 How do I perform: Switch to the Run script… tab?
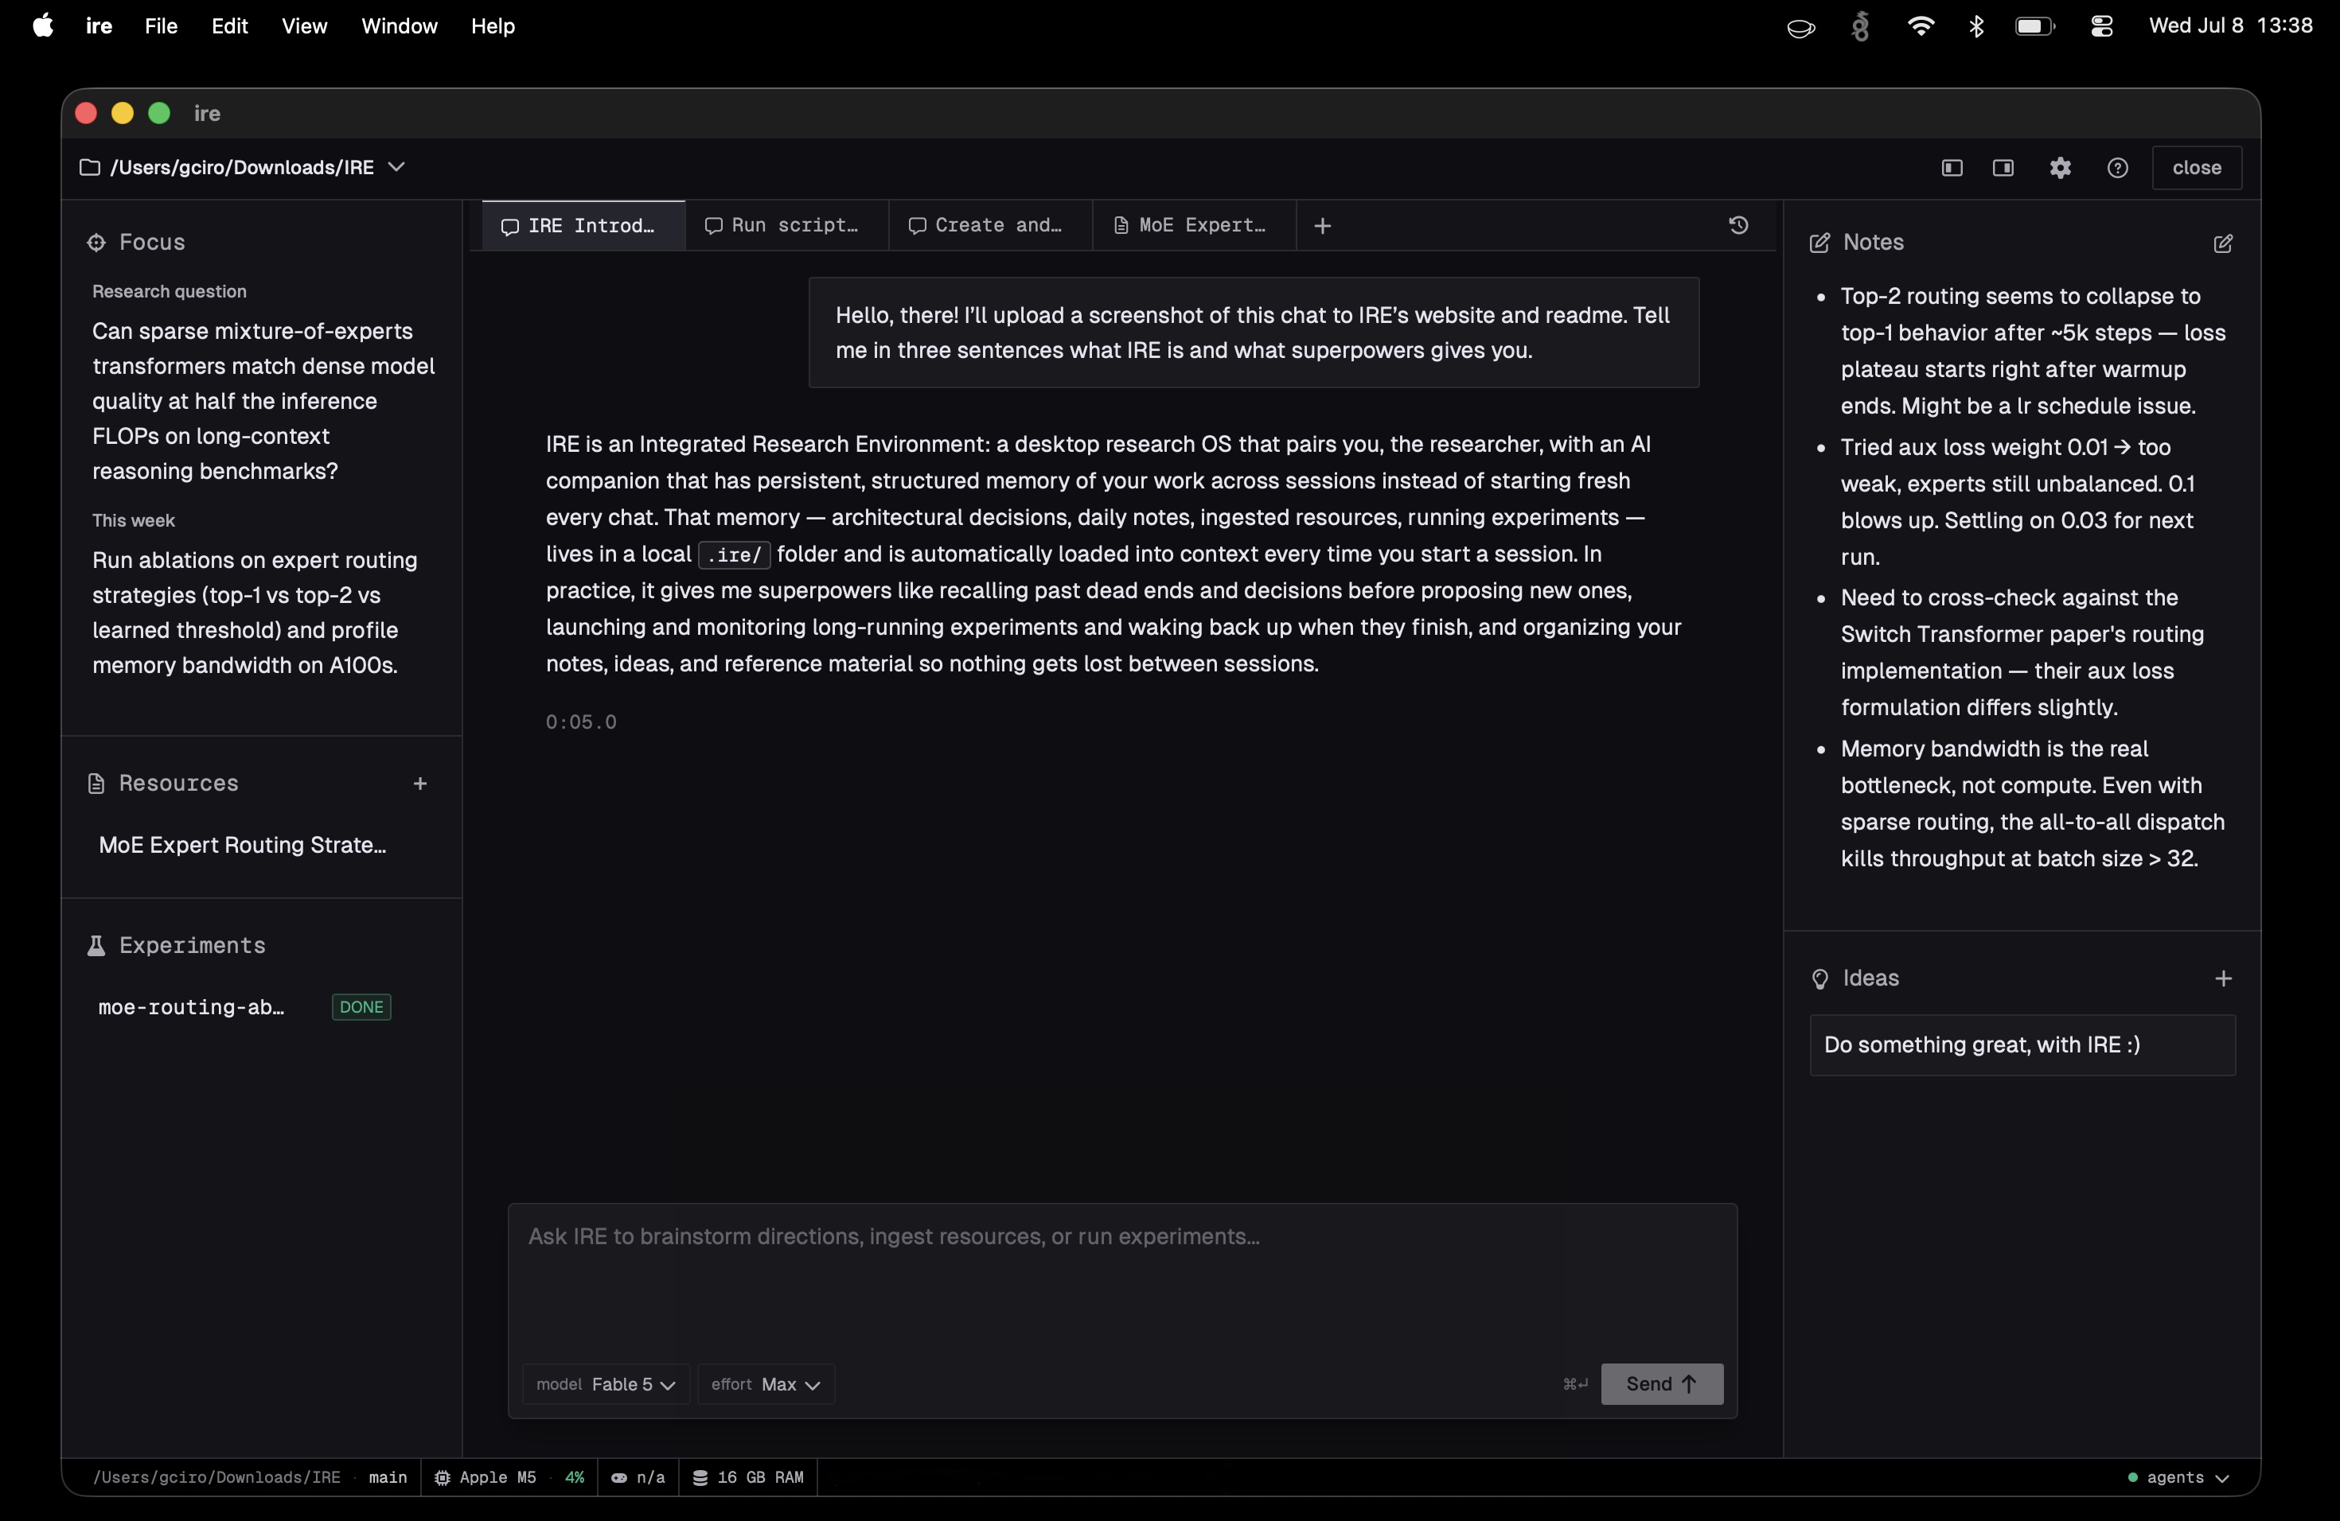click(x=786, y=225)
